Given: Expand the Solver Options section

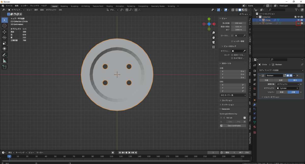Looking at the screenshot, I should 271,97.
